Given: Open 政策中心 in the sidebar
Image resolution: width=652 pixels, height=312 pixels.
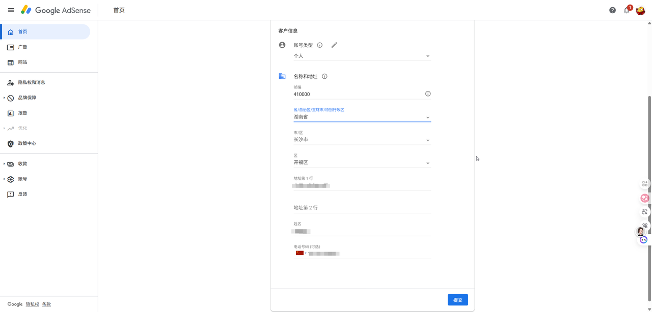Looking at the screenshot, I should pos(26,143).
